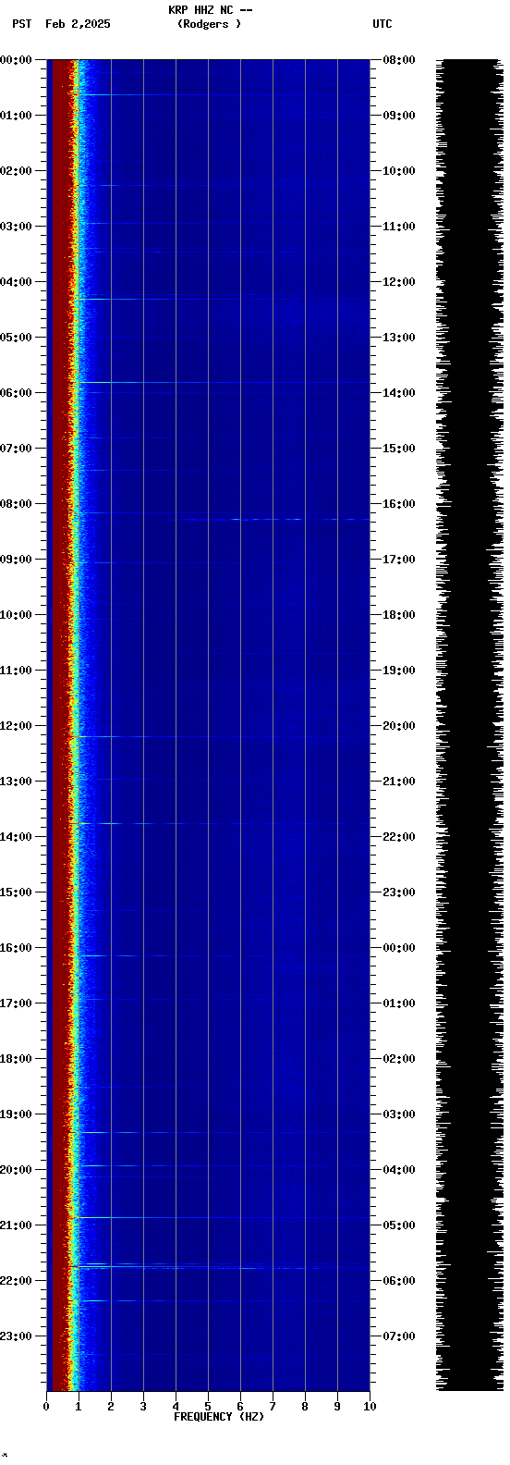
Task: Select the 07:00 label on the UTC axis
Action: tap(399, 1336)
